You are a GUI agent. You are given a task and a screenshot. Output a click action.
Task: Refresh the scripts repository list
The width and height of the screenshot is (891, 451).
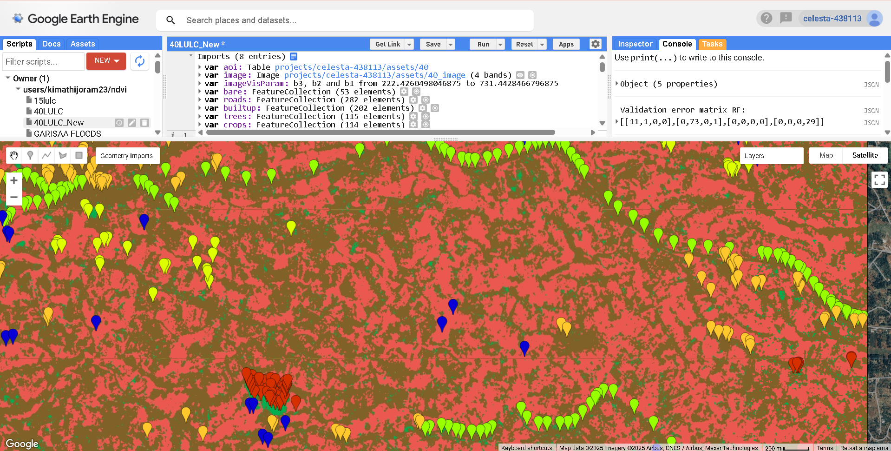(140, 61)
